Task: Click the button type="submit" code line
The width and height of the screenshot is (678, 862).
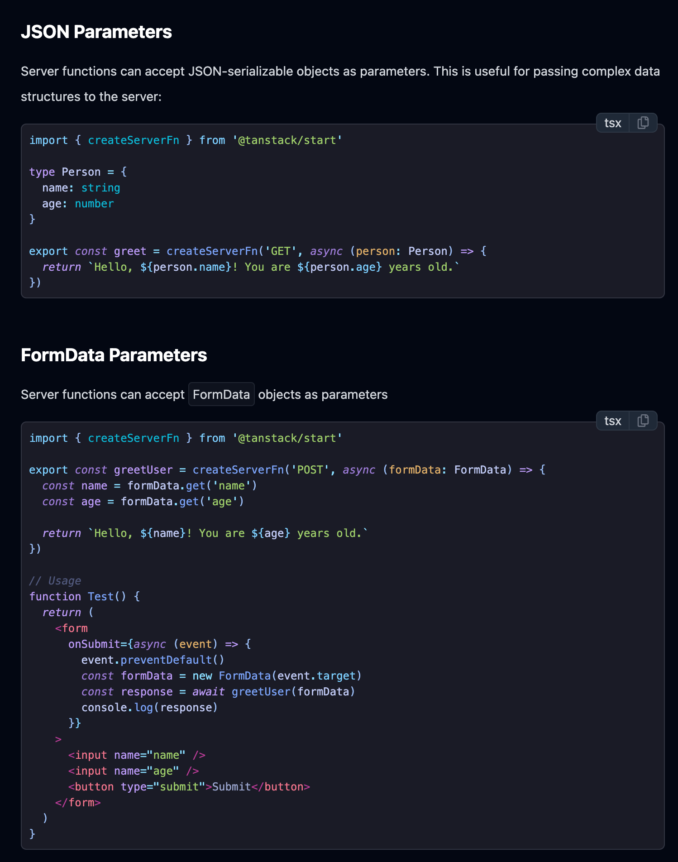Action: 189,787
